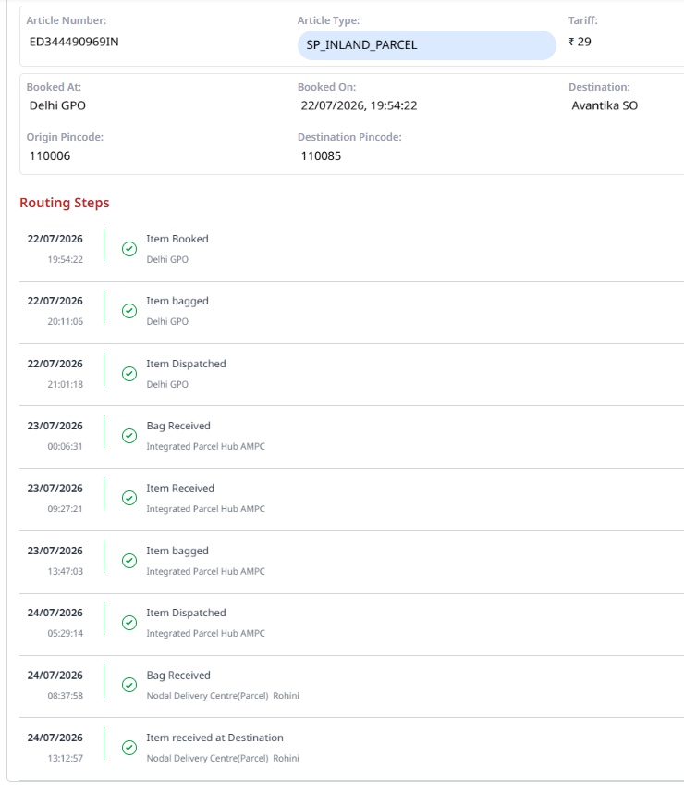Click the time 00:06:31
684x806 pixels.
point(66,447)
